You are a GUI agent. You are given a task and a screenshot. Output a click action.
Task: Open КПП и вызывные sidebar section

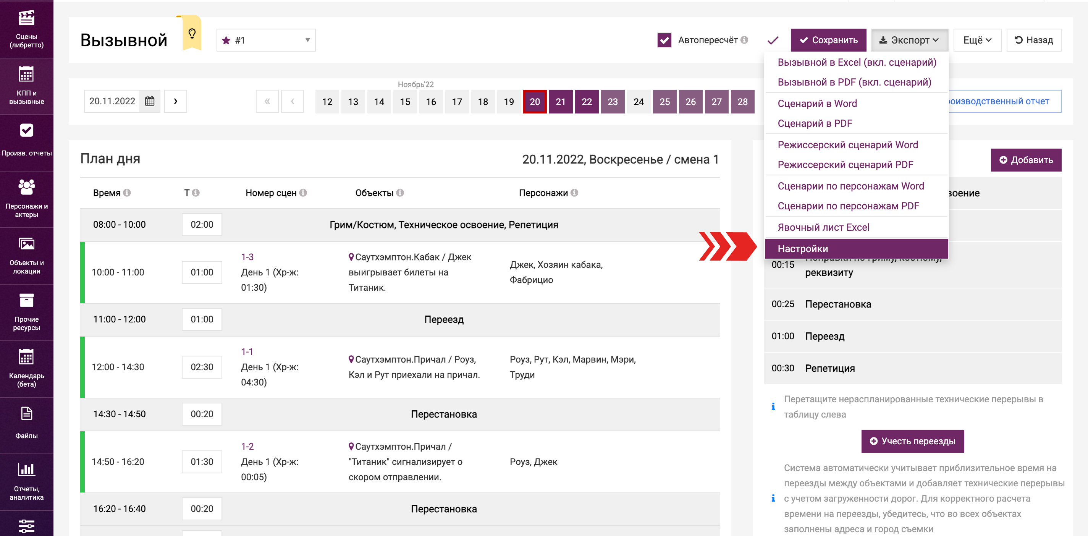27,86
